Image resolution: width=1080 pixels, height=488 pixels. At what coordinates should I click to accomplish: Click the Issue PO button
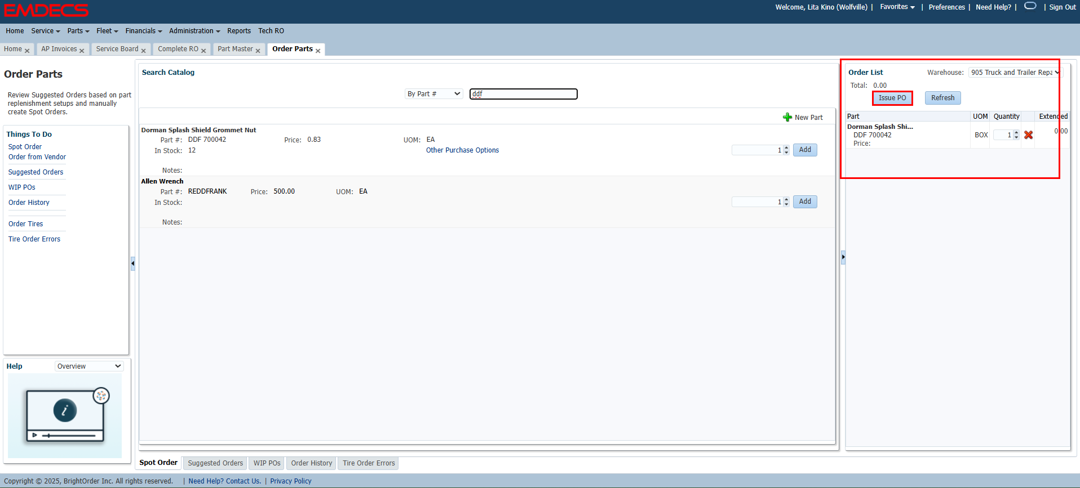(x=892, y=98)
